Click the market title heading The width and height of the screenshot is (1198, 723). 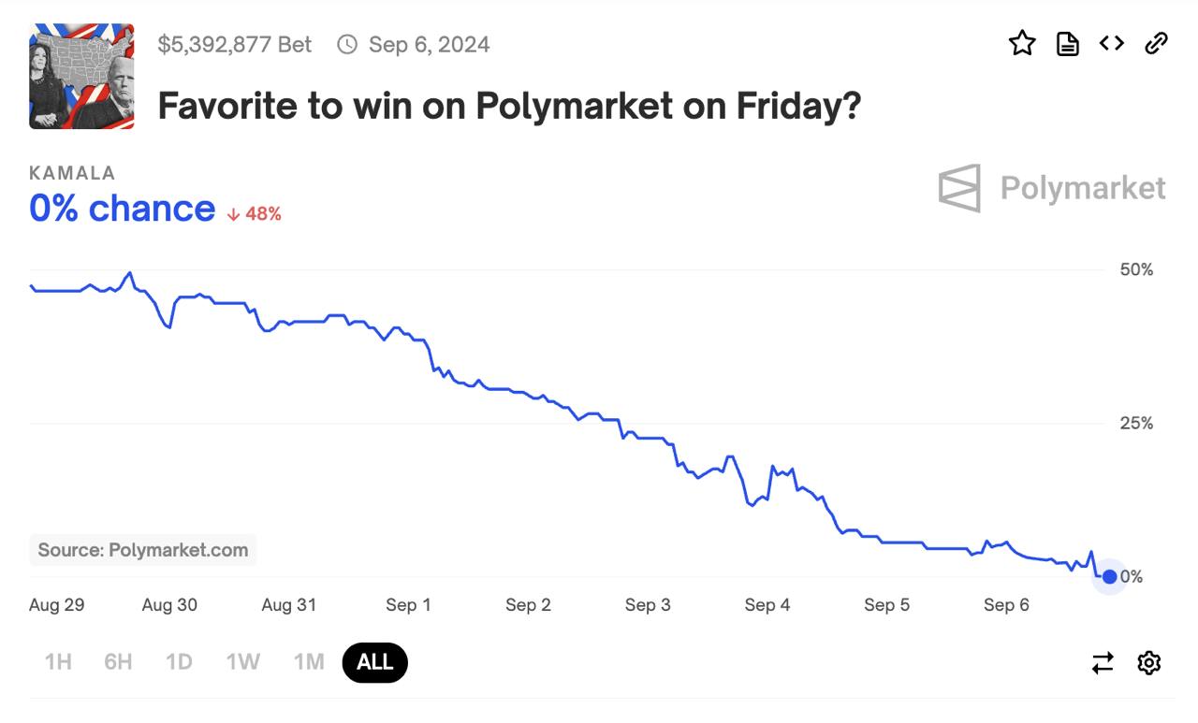coord(509,106)
